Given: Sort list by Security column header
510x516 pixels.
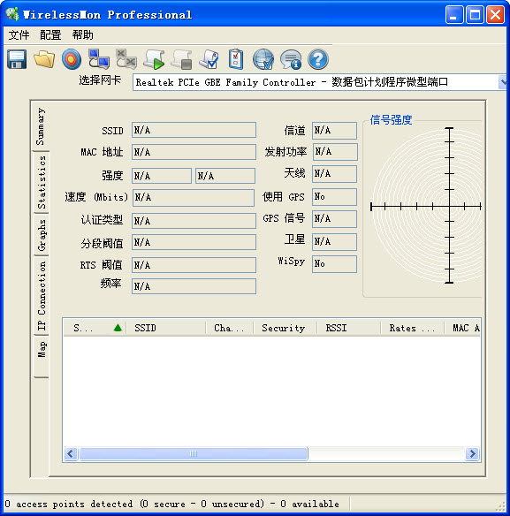Looking at the screenshot, I should (285, 328).
